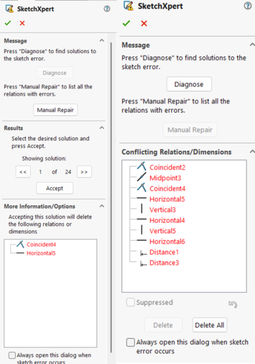Select Distance3 dimension entry

click(x=164, y=263)
